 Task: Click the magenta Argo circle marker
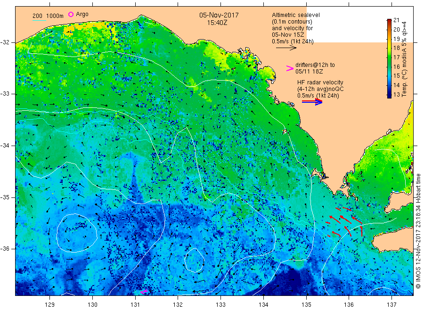71,14
